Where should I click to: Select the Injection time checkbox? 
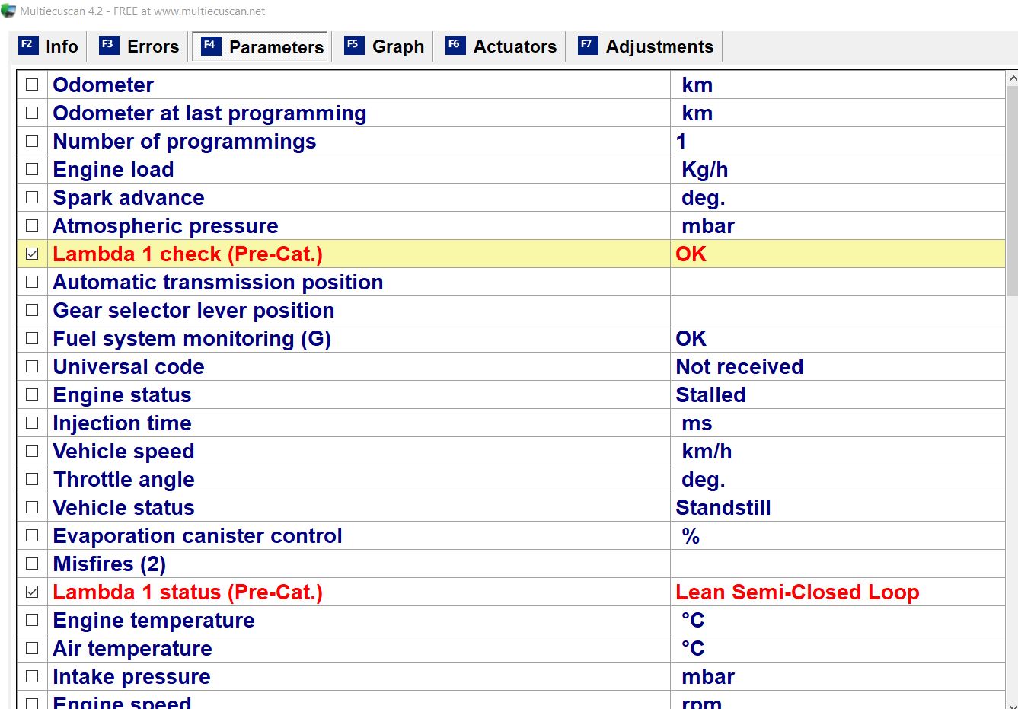[32, 423]
